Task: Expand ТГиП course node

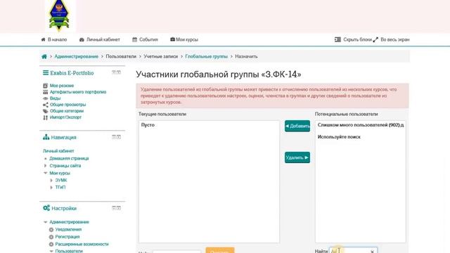Action: (51, 188)
